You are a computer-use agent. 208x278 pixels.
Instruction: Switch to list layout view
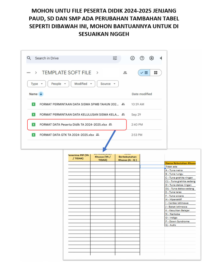tap(144, 73)
